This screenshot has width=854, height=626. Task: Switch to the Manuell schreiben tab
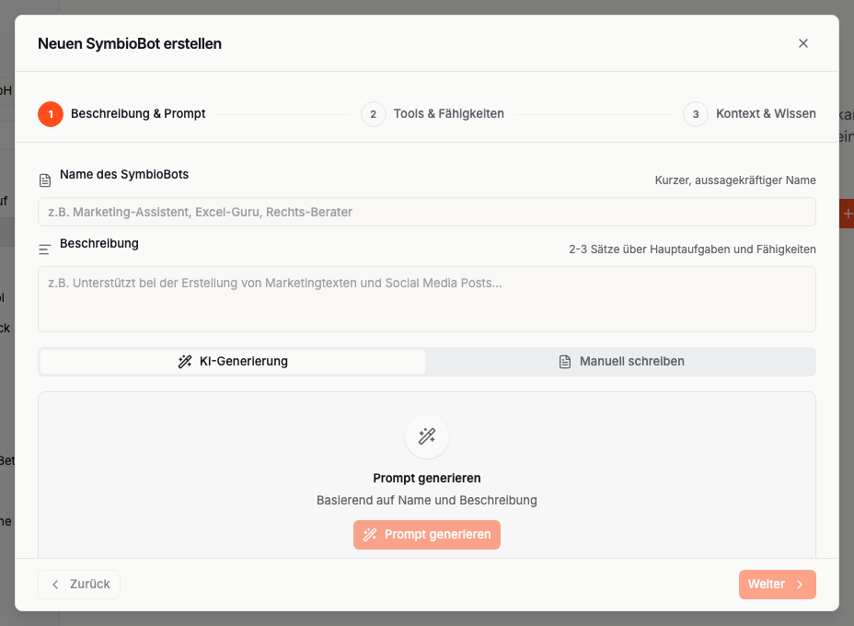(x=620, y=362)
